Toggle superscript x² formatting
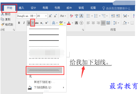The image size is (140, 94). coord(47,23)
